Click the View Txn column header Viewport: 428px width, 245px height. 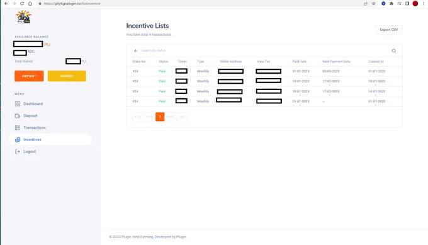coord(263,62)
